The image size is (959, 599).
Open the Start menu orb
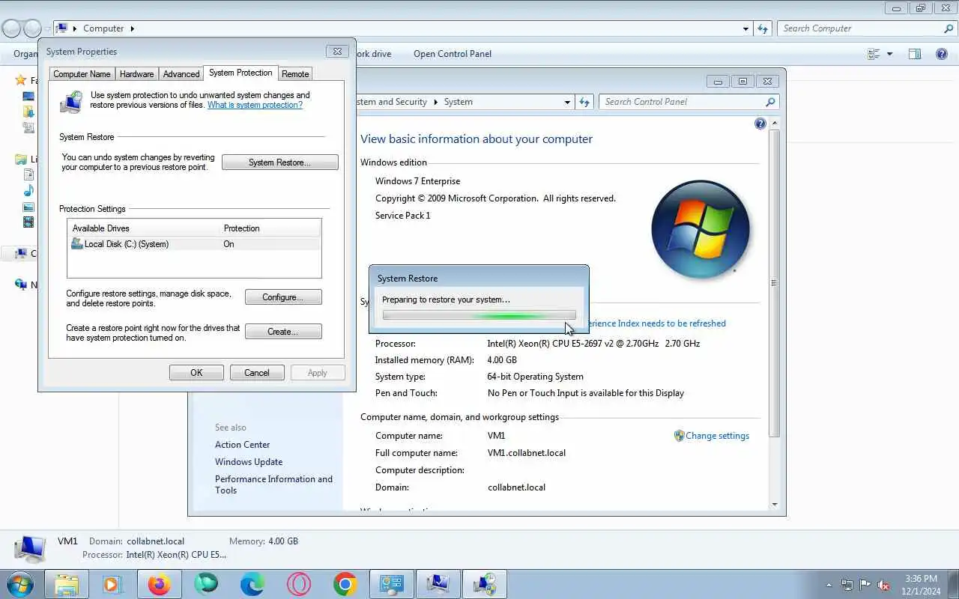pos(20,583)
